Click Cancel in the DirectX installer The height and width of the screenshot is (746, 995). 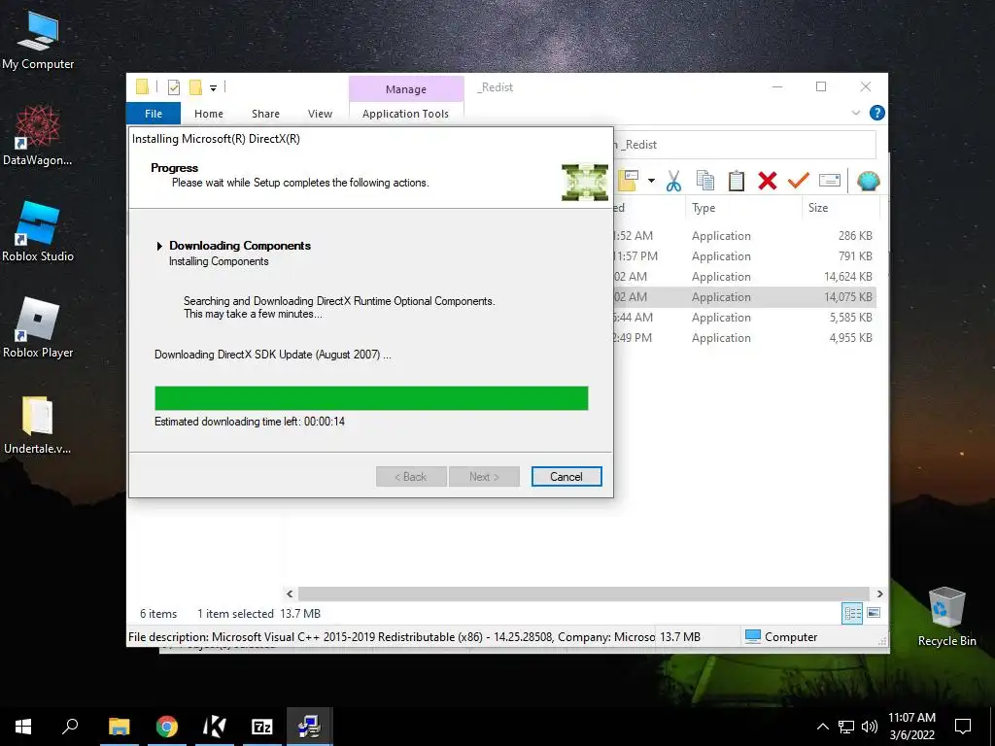(x=566, y=476)
